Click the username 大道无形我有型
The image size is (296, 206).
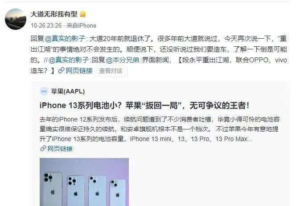(54, 14)
